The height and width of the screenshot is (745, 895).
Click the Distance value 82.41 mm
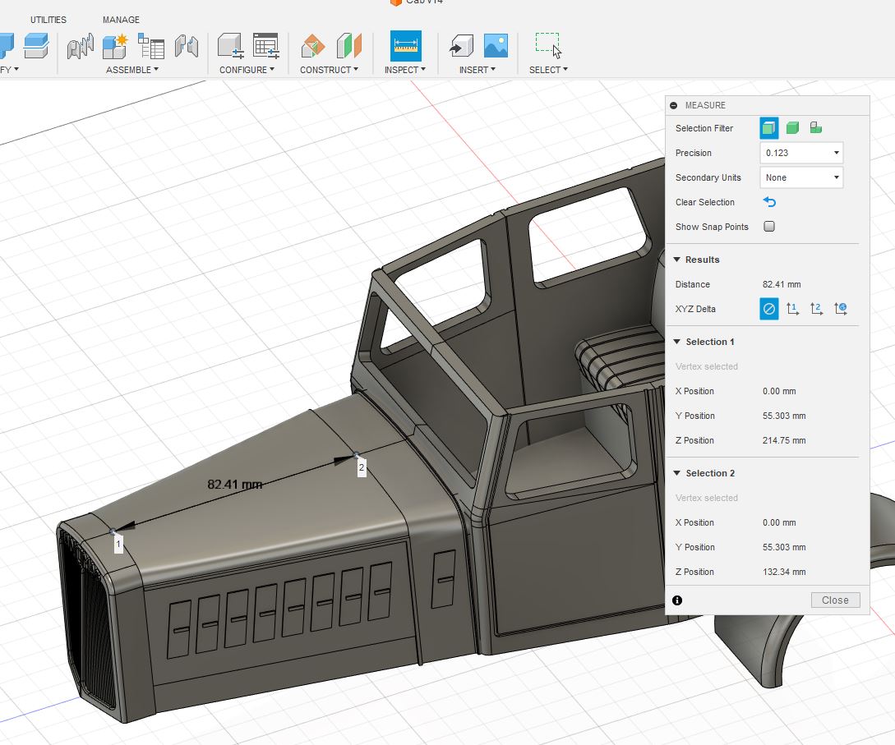pos(782,284)
